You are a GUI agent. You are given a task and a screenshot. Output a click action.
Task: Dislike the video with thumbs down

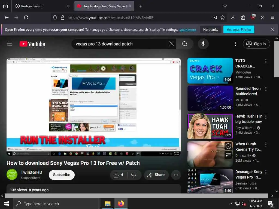[134, 175]
